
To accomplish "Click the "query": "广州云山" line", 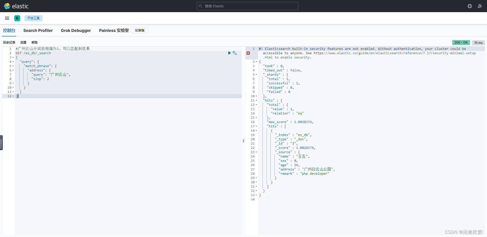I will (51, 75).
